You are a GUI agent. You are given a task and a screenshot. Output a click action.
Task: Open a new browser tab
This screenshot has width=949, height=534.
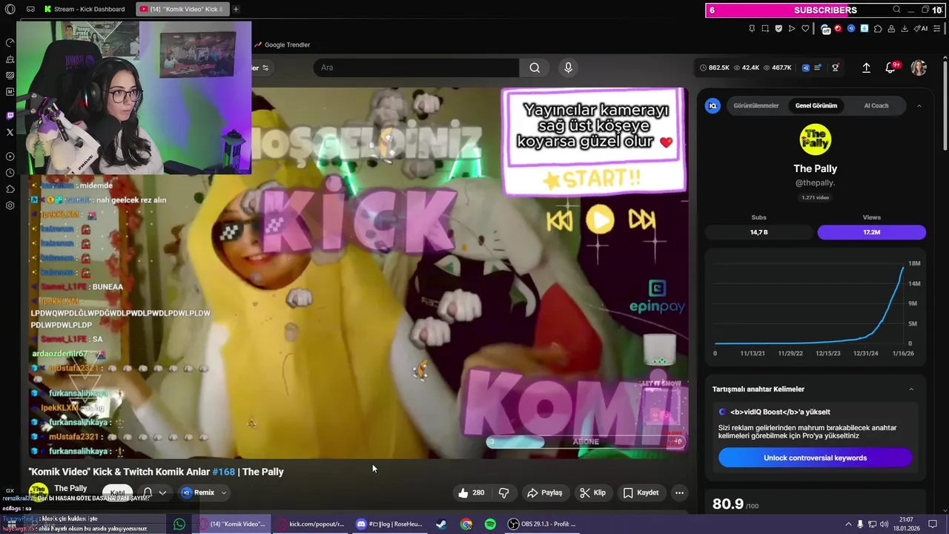pos(236,9)
